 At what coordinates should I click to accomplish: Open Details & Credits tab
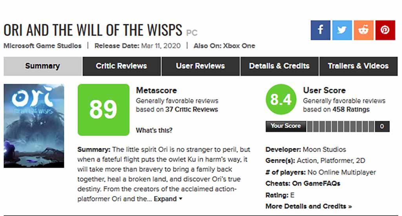(x=280, y=66)
